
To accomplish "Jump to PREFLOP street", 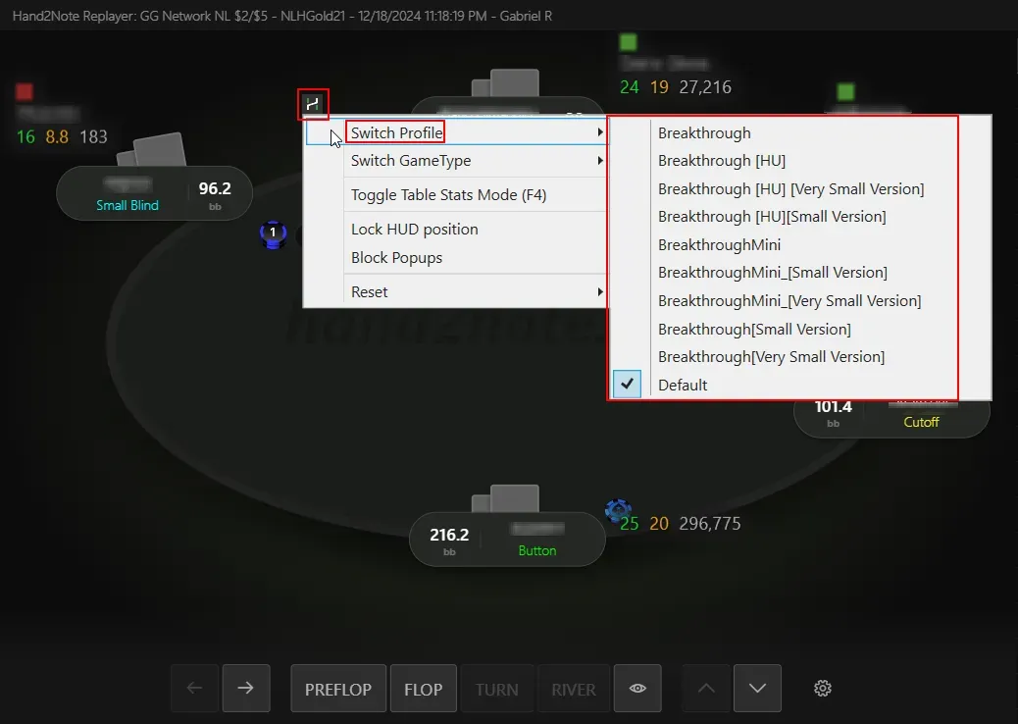I will (x=337, y=689).
